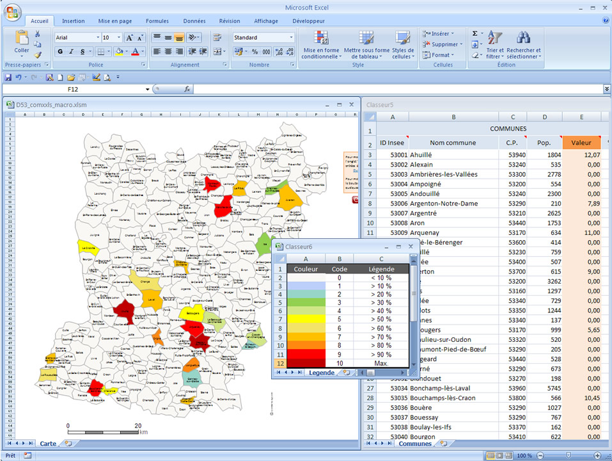Click open folder icon in quick access
Image resolution: width=612 pixels, height=461 pixels.
(70, 77)
